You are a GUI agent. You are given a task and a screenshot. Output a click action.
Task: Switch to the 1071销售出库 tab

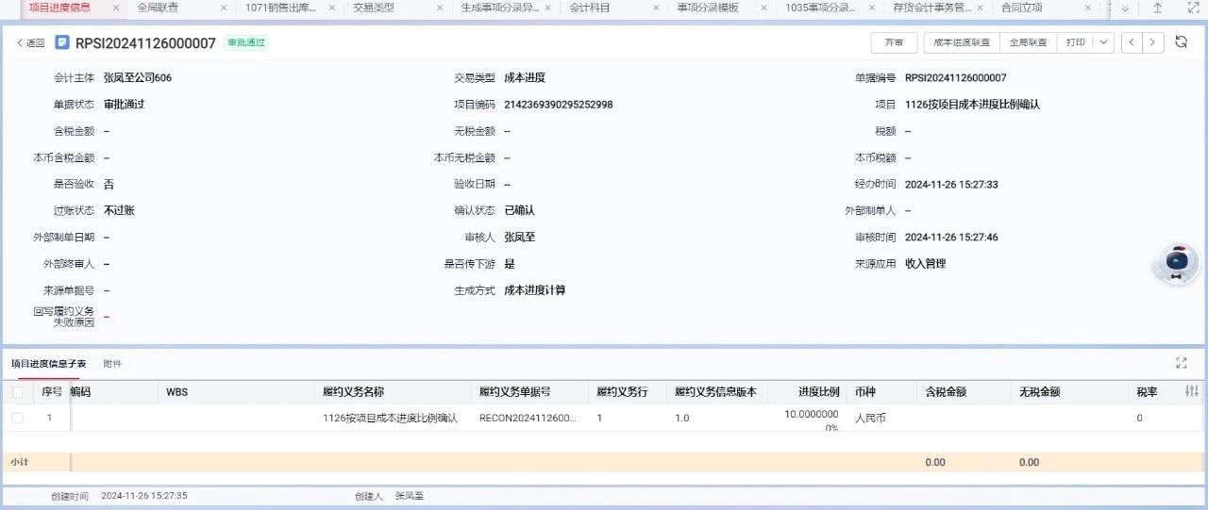pyautogui.click(x=280, y=8)
